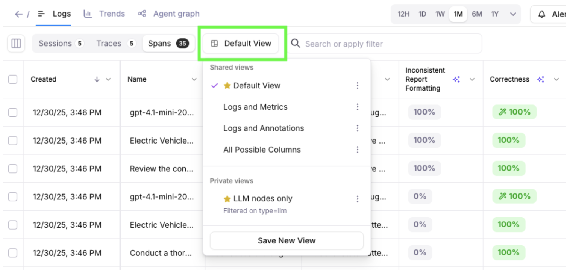Open options for Logs and Annotations
This screenshot has width=567, height=275.
click(358, 128)
